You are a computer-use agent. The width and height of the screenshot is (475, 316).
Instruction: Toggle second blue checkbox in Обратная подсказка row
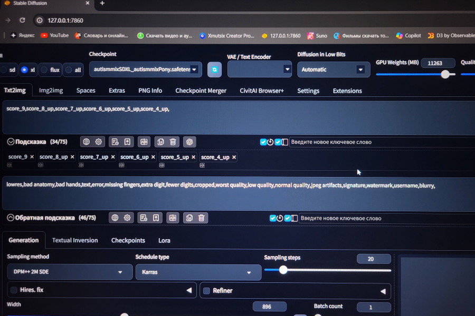tap(287, 218)
